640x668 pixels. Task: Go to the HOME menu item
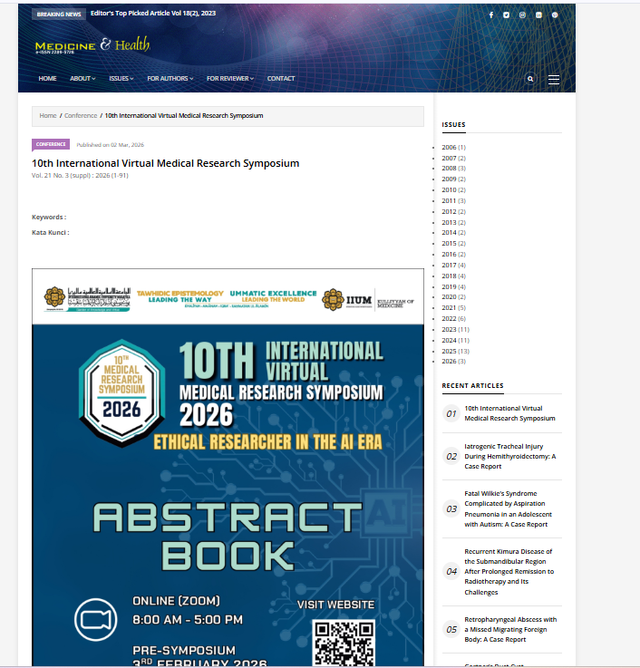47,79
